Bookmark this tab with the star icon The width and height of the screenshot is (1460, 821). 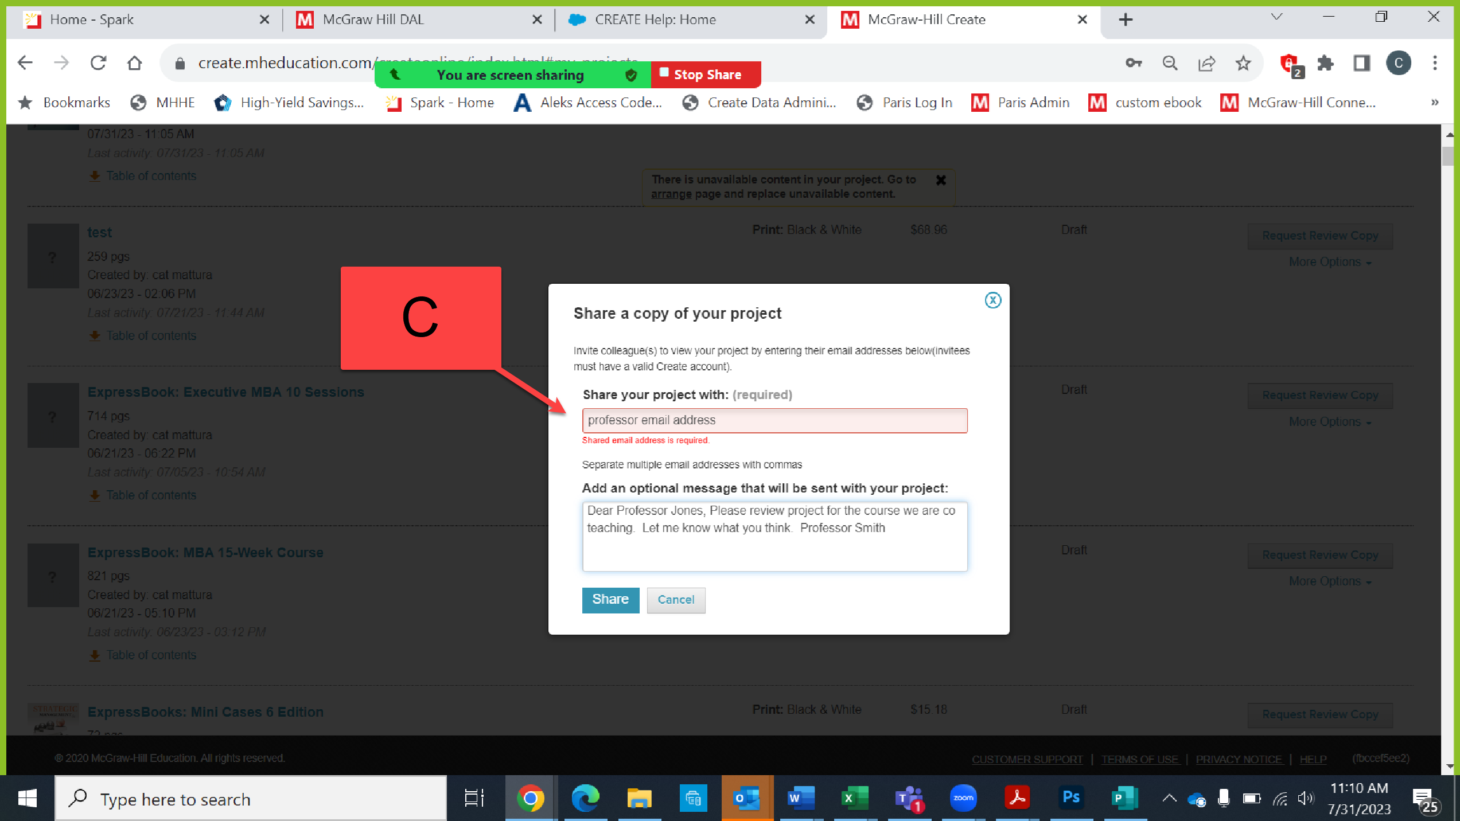point(1243,63)
